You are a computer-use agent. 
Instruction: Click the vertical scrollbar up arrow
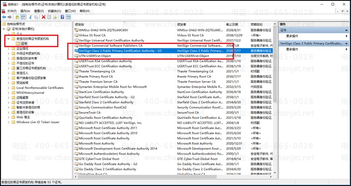(x=275, y=24)
